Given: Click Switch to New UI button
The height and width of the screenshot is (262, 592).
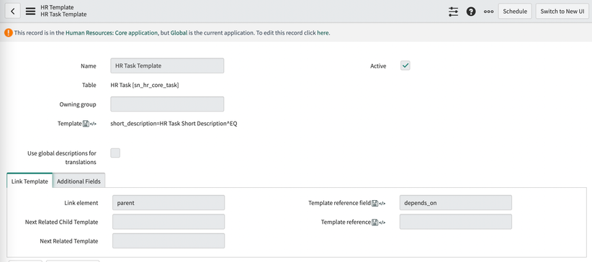Looking at the screenshot, I should tap(562, 12).
